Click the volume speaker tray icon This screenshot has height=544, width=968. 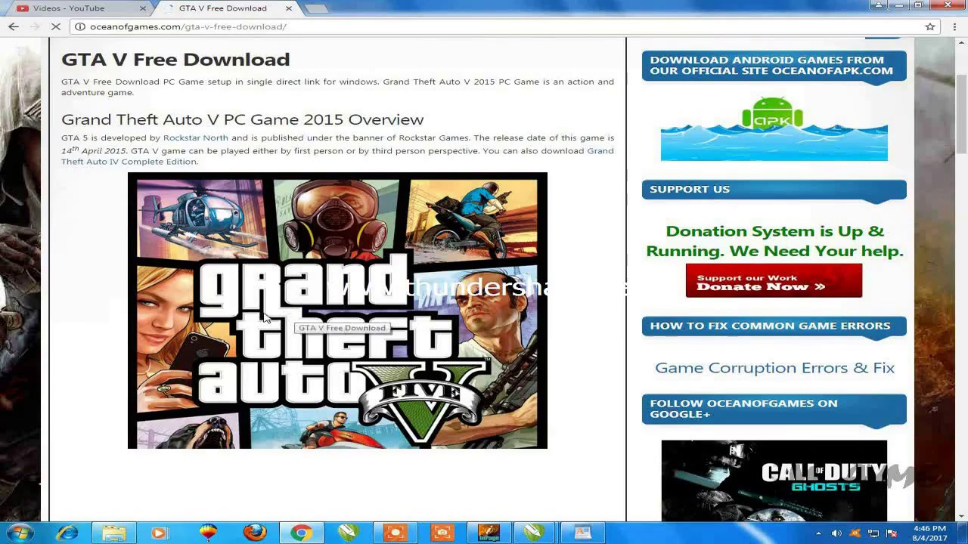click(836, 533)
